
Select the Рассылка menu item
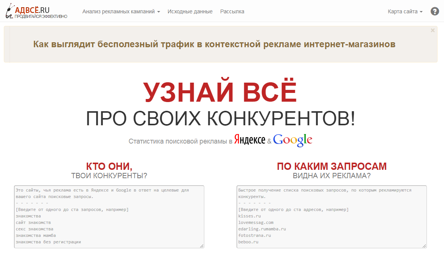click(x=232, y=11)
